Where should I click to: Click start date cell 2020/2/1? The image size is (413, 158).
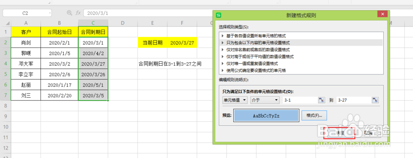click(59, 43)
